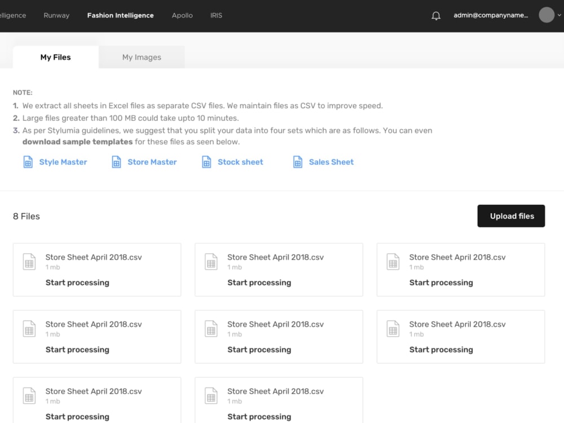Click the download sample templates link

[x=77, y=142]
